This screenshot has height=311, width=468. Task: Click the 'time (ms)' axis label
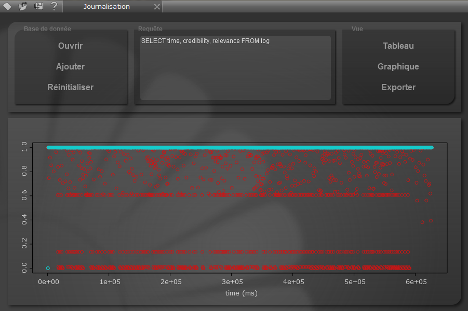[x=241, y=293]
